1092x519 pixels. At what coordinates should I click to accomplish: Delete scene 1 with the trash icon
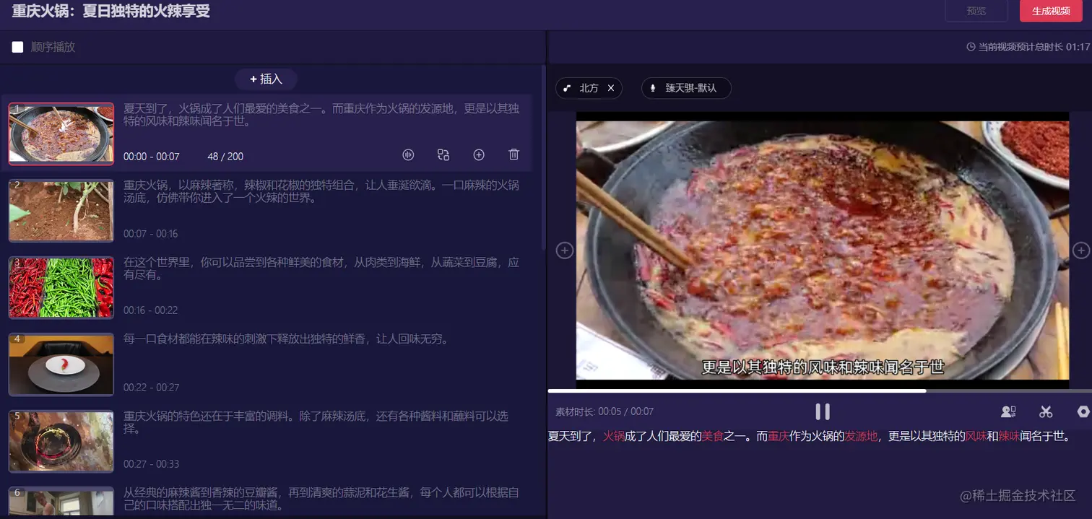[513, 154]
